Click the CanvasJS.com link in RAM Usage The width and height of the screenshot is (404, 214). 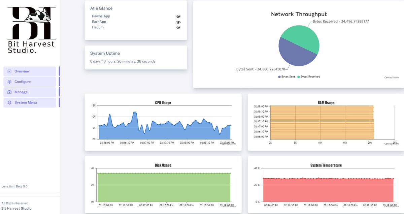(x=392, y=144)
